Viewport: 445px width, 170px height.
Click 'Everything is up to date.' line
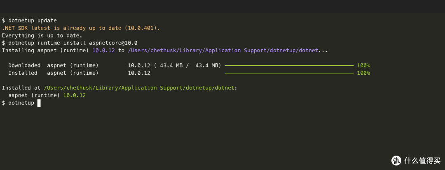pyautogui.click(x=42, y=36)
